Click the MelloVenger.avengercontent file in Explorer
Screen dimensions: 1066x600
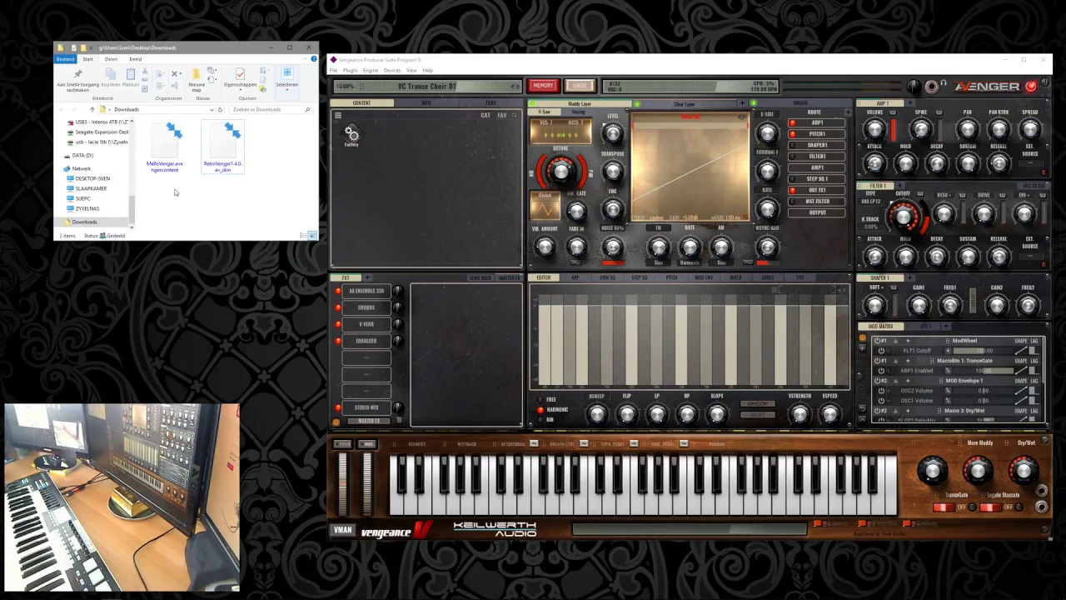[x=165, y=147]
